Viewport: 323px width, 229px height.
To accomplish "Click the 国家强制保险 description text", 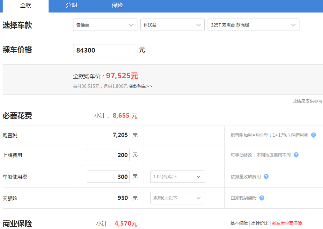I will 244,198.
